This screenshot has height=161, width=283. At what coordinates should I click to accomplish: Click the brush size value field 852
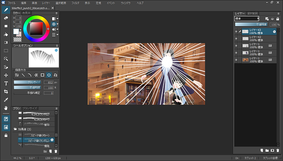(49, 82)
